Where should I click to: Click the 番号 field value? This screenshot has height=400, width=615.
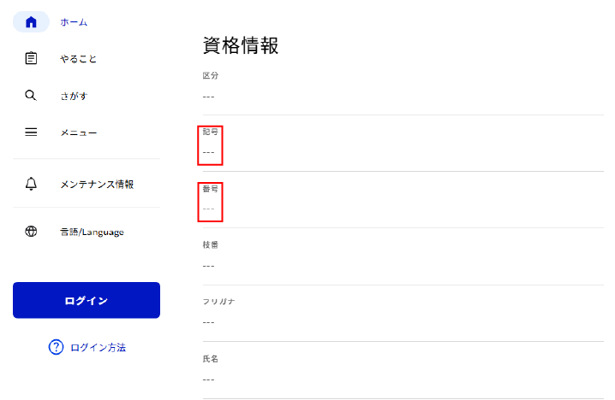click(208, 209)
